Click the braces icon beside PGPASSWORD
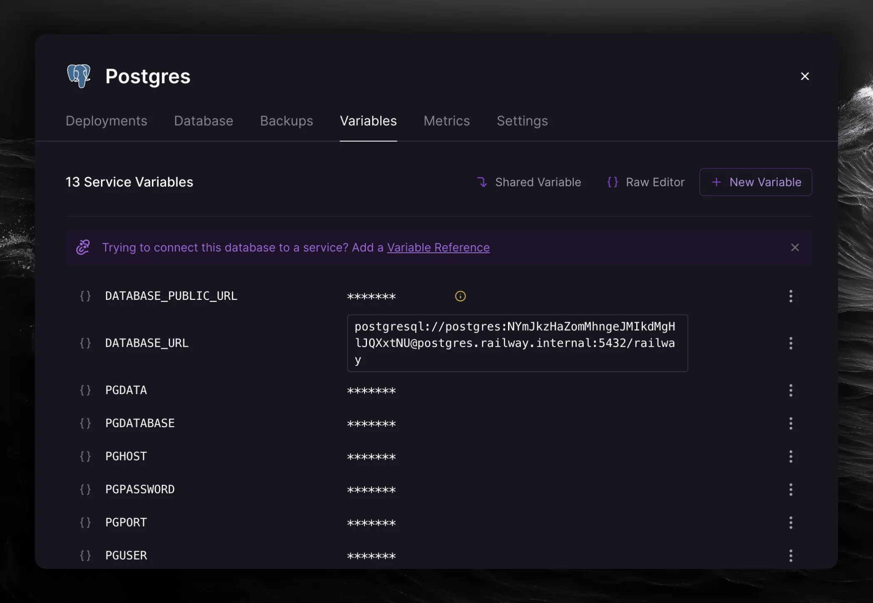This screenshot has width=873, height=603. [x=85, y=489]
